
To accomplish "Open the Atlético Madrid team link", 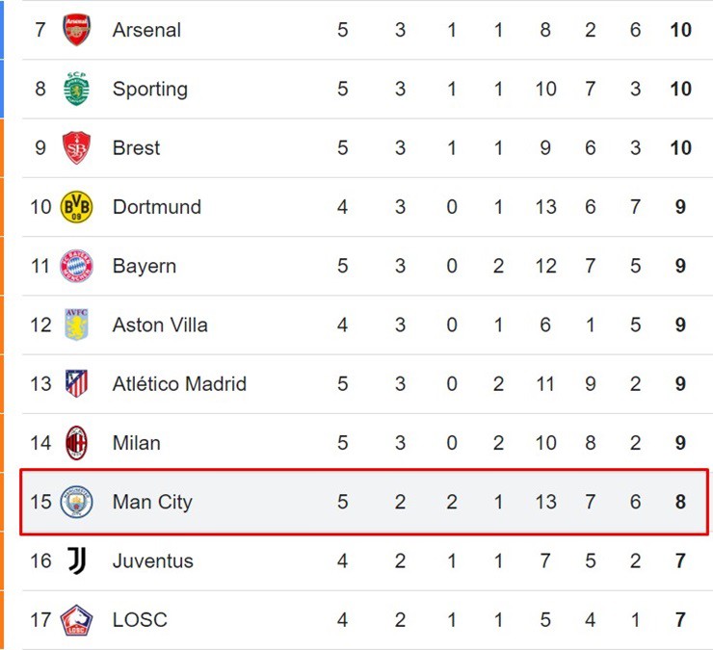I will pos(179,384).
